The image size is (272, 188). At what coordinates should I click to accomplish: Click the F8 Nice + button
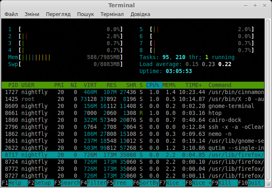(199, 183)
